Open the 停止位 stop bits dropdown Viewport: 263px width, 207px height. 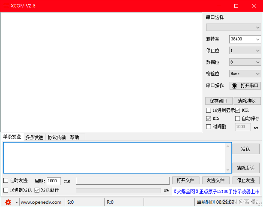[x=245, y=51]
